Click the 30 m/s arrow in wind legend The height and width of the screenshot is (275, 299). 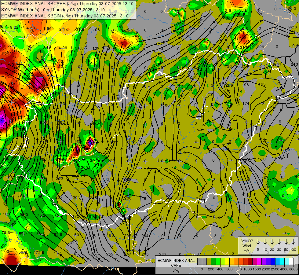tap(279, 242)
